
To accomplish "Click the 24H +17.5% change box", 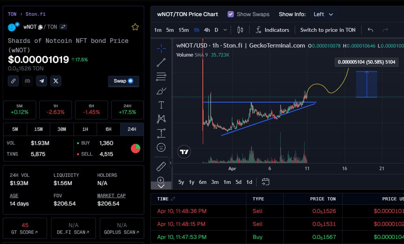I will pyautogui.click(x=127, y=110).
